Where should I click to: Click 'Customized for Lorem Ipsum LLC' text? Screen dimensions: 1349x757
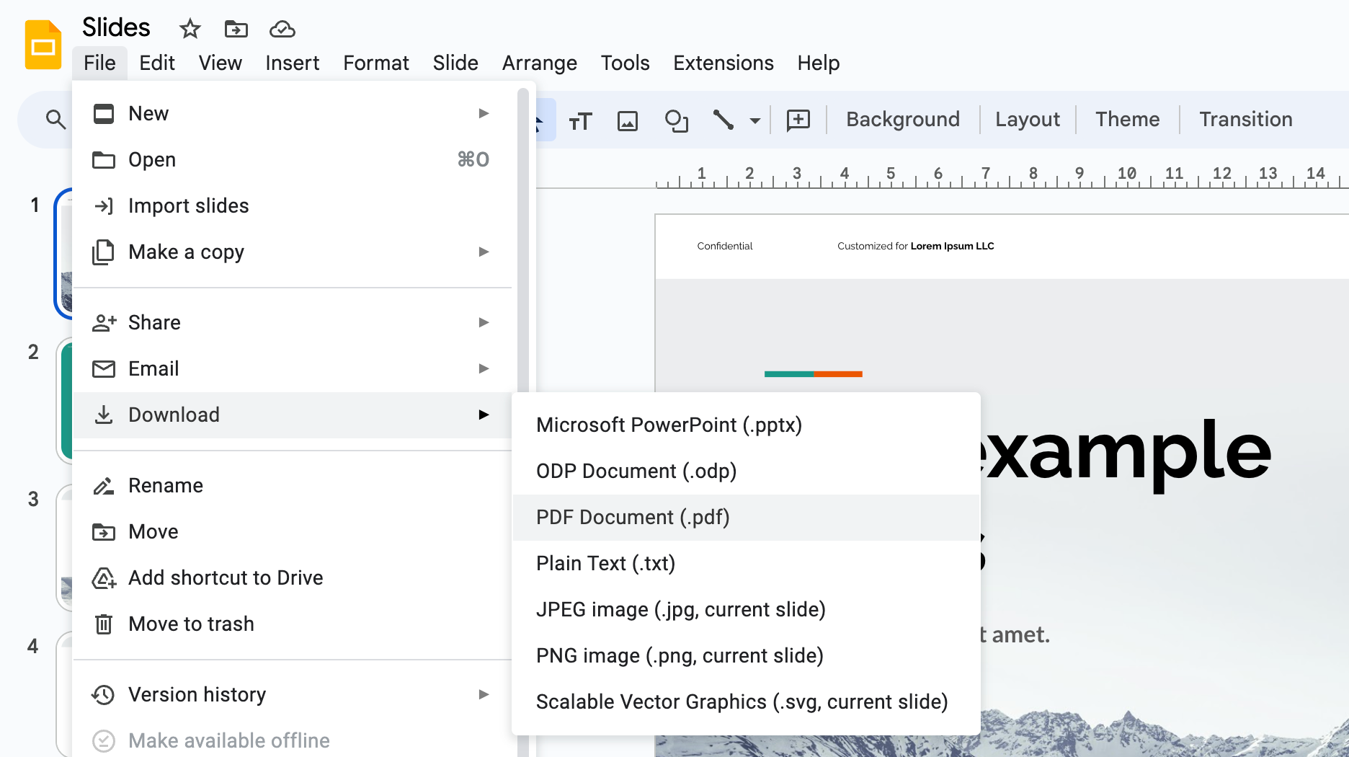915,247
